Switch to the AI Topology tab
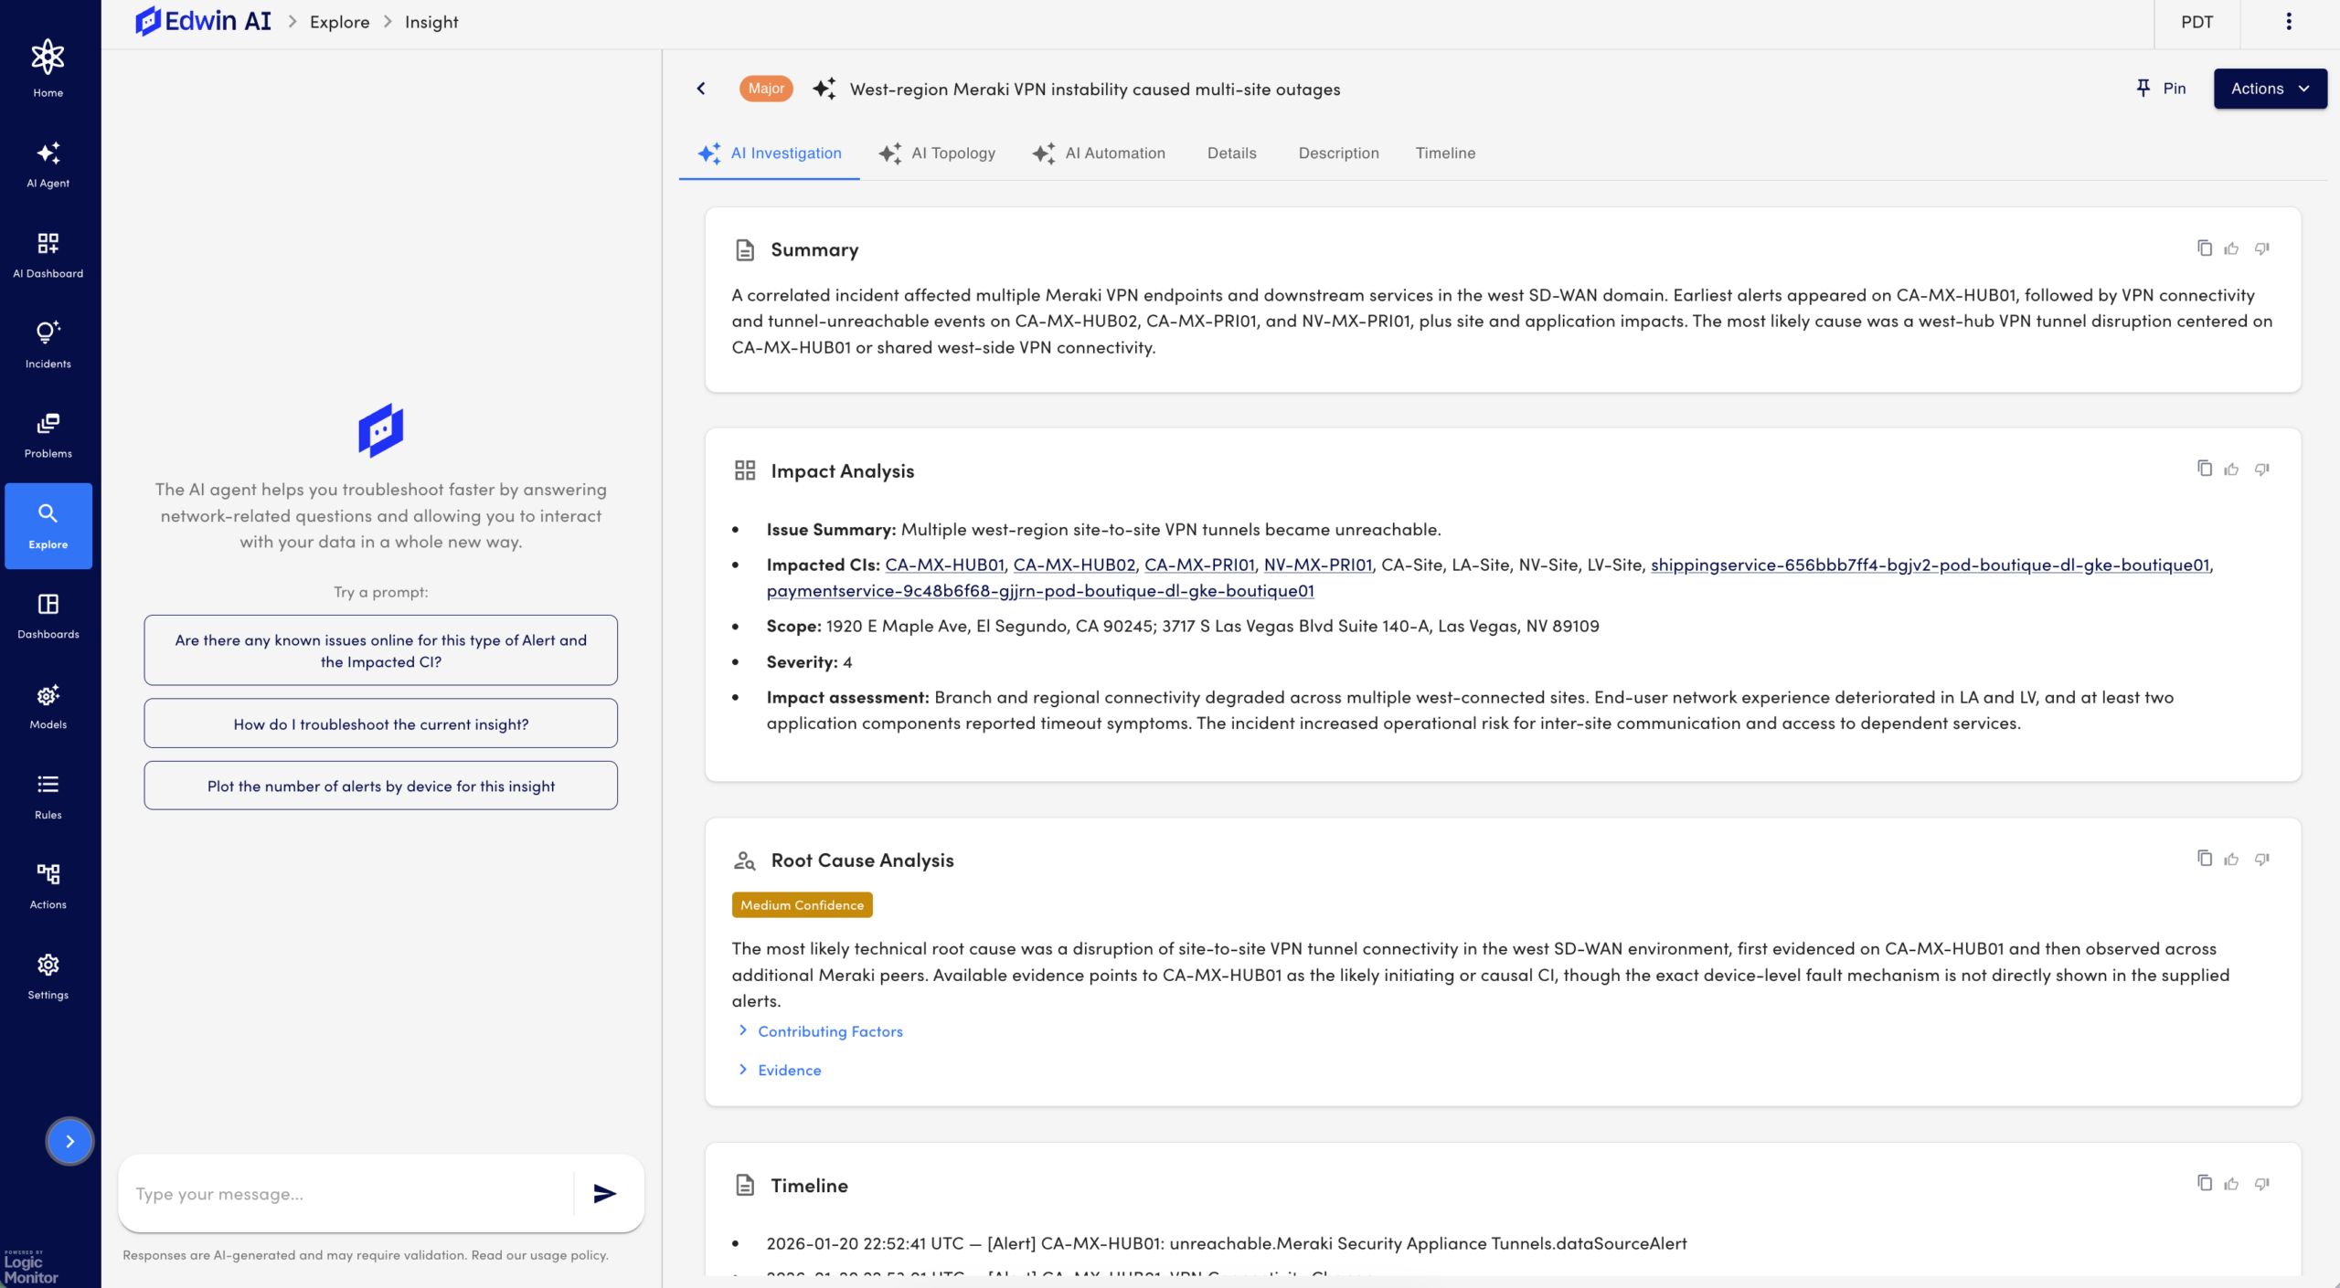 point(937,153)
